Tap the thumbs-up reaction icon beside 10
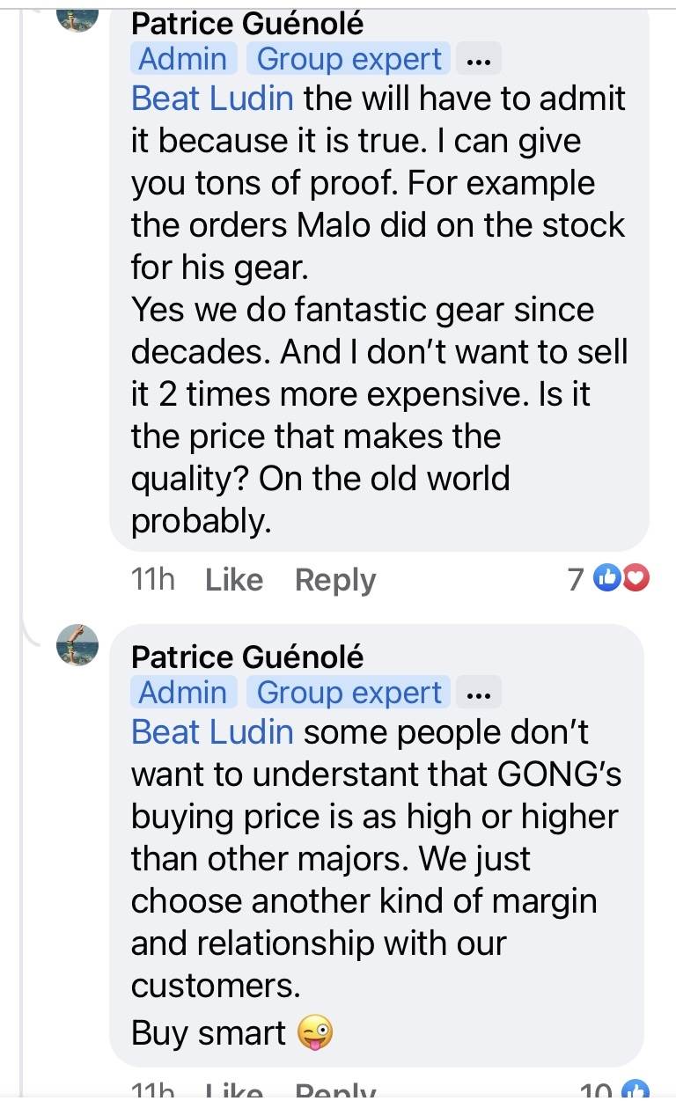This screenshot has height=1101, width=676. pos(636,1092)
